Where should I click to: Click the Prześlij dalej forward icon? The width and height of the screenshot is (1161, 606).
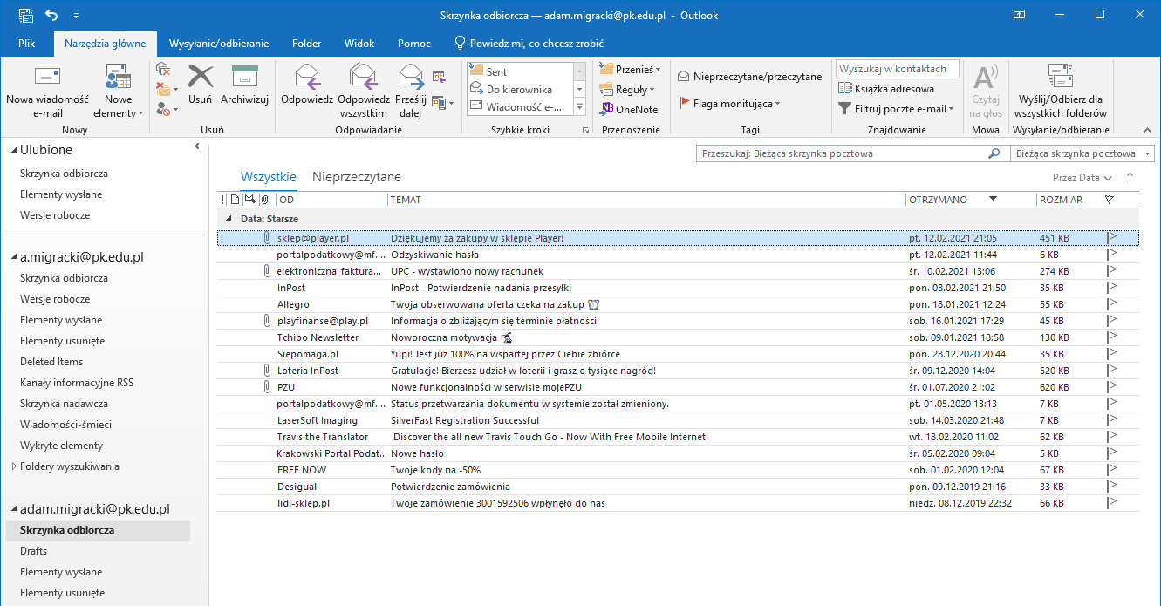click(x=411, y=78)
